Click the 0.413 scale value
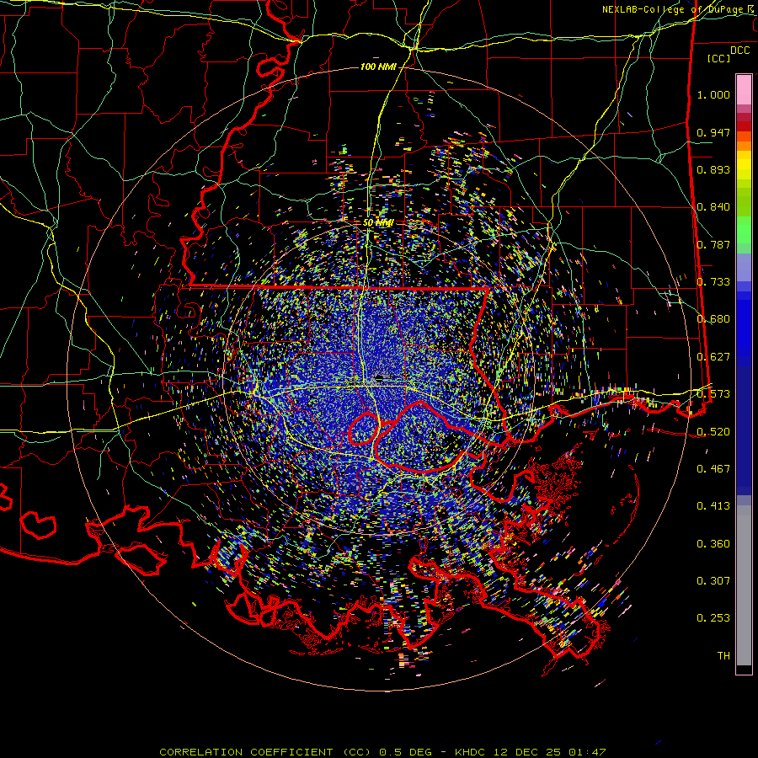 tap(713, 506)
